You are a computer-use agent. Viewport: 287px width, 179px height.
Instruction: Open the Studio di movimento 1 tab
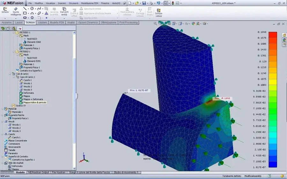click(126, 172)
